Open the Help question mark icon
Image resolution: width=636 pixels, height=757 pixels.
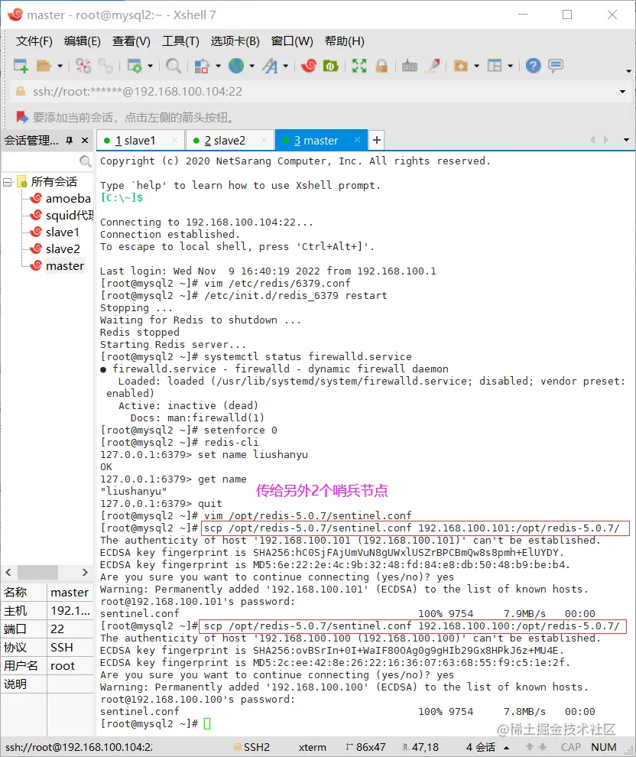[x=534, y=66]
